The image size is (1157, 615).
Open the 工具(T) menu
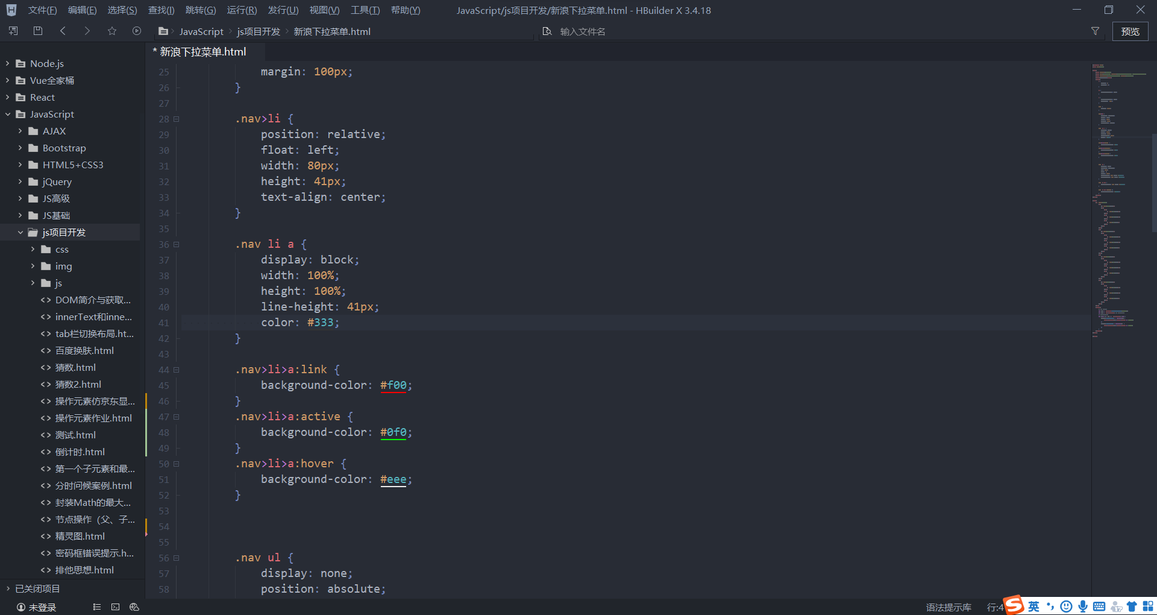tap(364, 10)
